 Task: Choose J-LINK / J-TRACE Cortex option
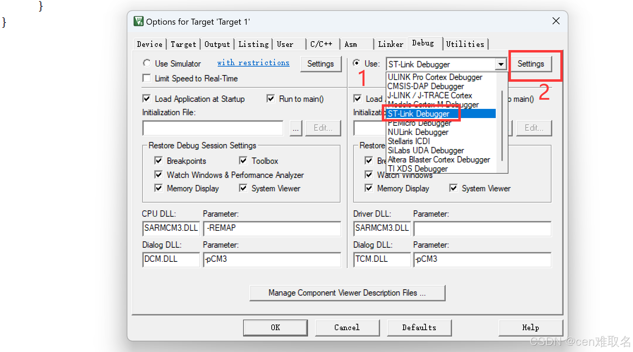(x=441, y=95)
